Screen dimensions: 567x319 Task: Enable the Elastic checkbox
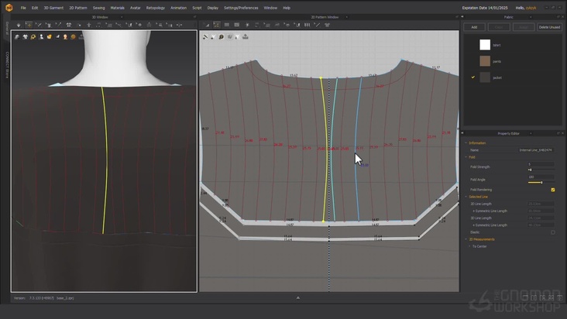[552, 232]
